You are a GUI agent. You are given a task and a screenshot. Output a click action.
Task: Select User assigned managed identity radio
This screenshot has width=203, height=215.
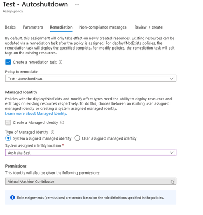click(77, 138)
